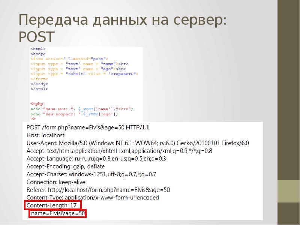The height and width of the screenshot is (225, 300).
Task: Select the opening <html> tag in code
Action: click(38, 49)
